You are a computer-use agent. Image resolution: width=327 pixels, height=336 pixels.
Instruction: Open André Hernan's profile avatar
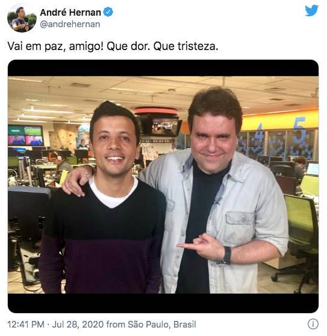coord(22,18)
